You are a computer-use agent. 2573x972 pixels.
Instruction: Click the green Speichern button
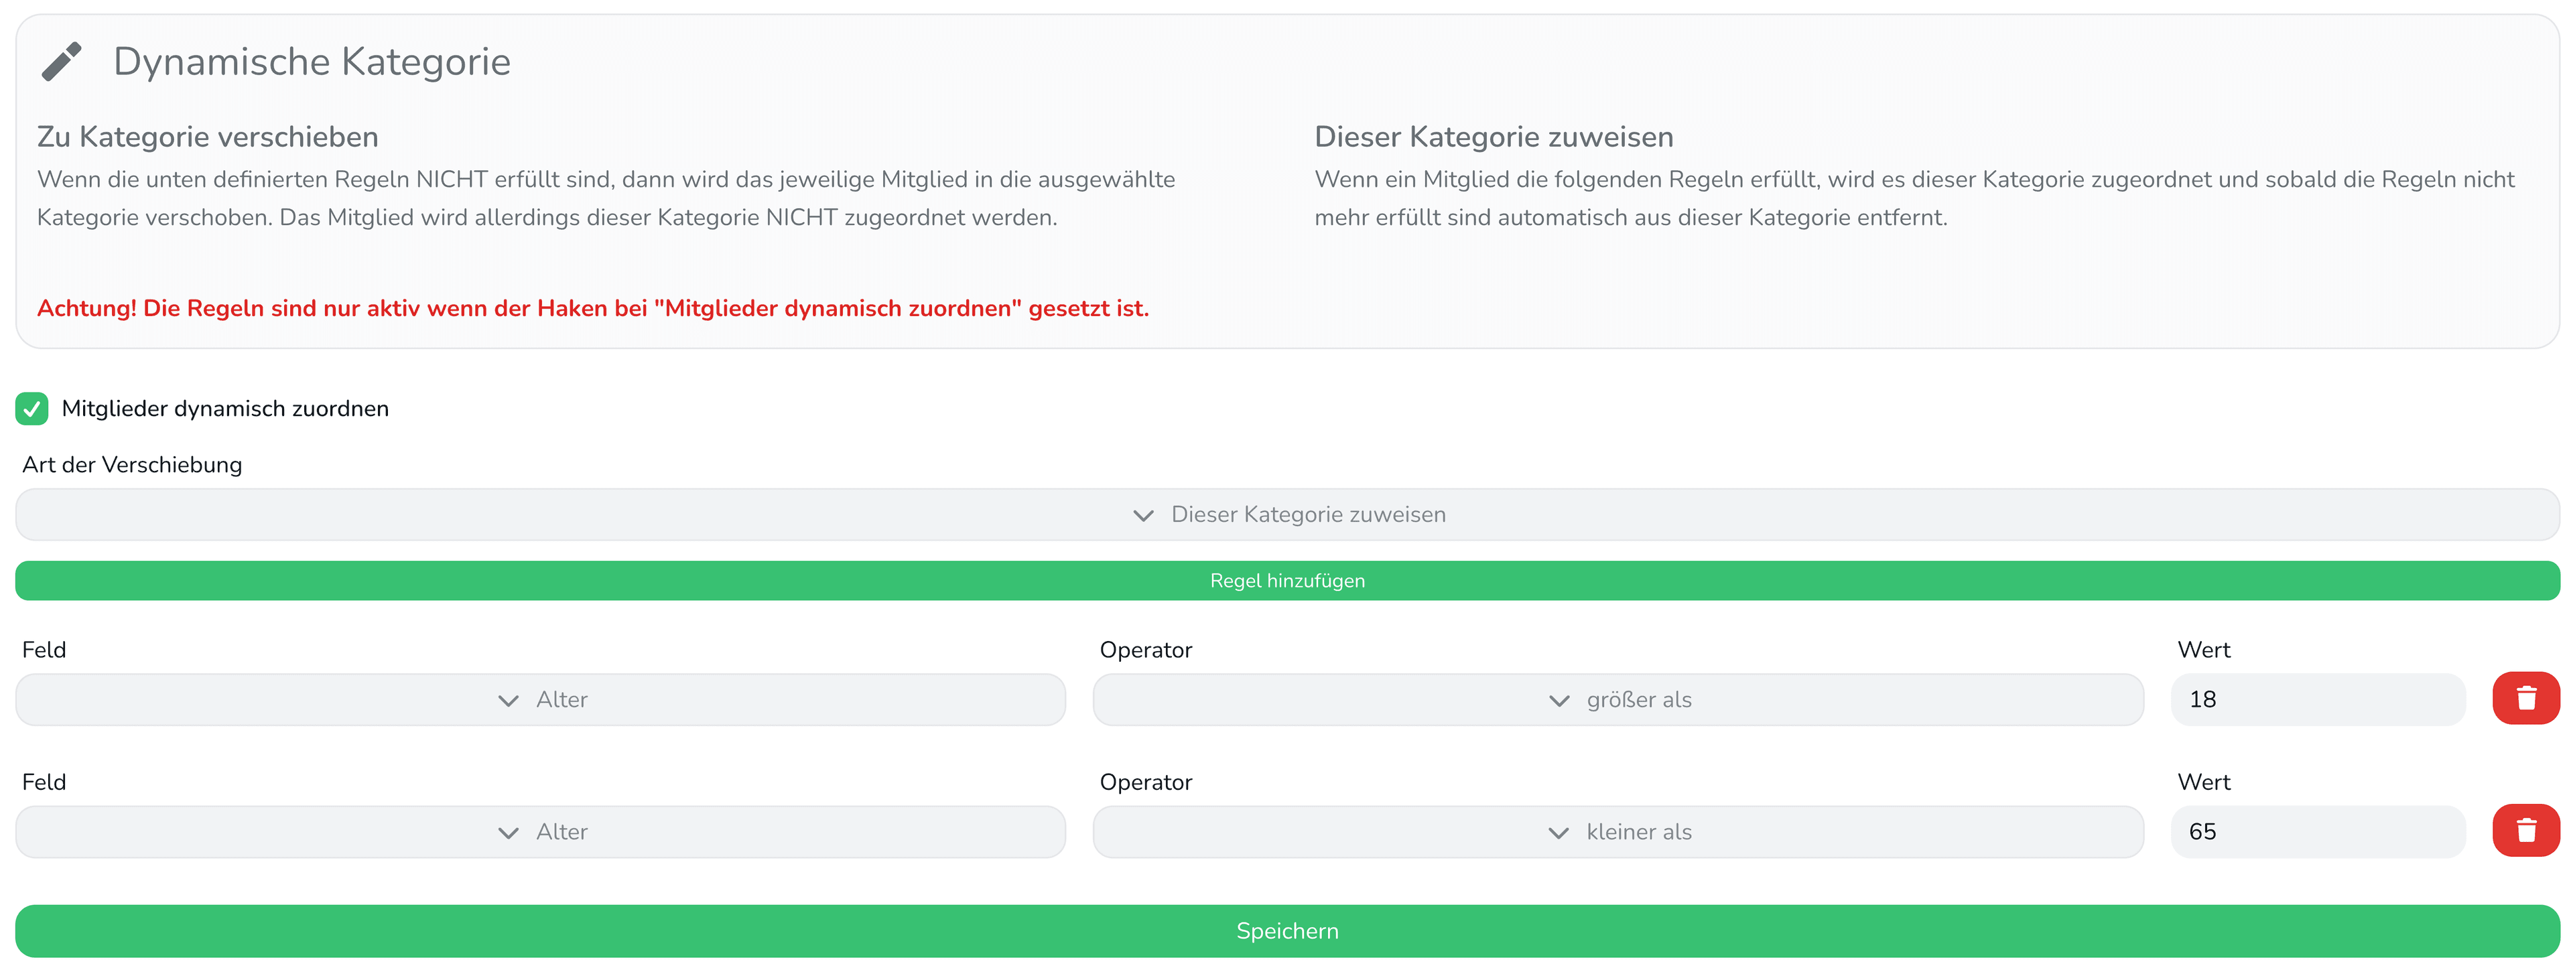[1286, 931]
